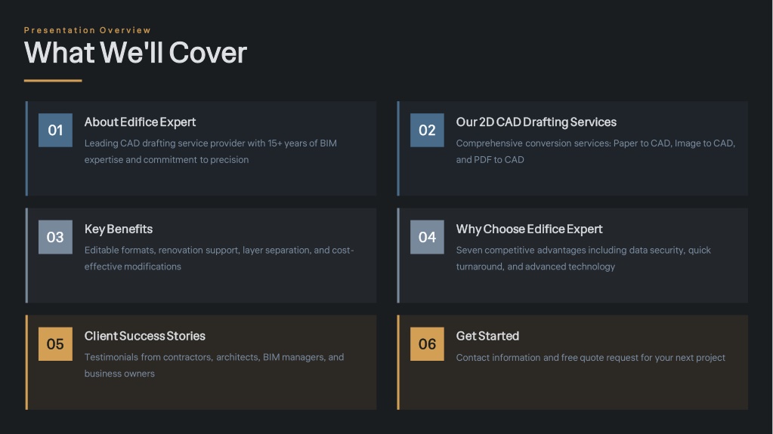Open the About Edifice Expert title
773x434 pixels.
140,122
